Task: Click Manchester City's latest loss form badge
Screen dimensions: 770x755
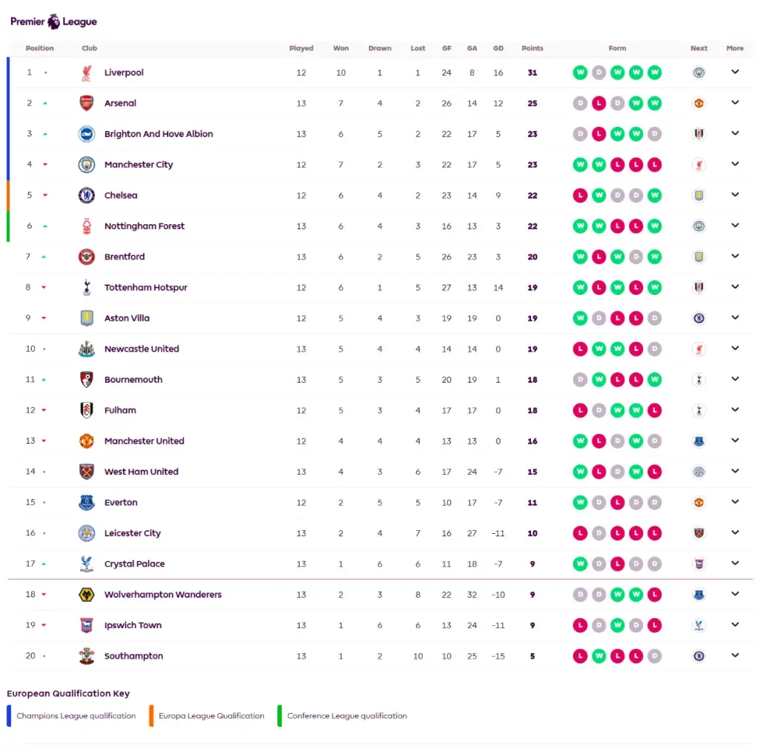Action: point(655,165)
